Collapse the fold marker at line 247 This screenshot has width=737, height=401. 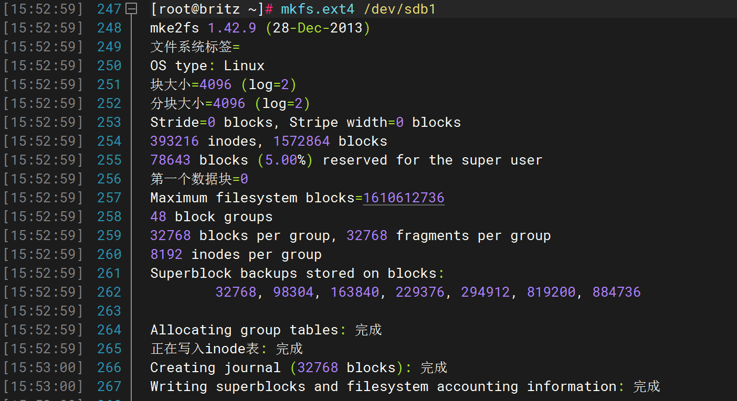coord(132,9)
